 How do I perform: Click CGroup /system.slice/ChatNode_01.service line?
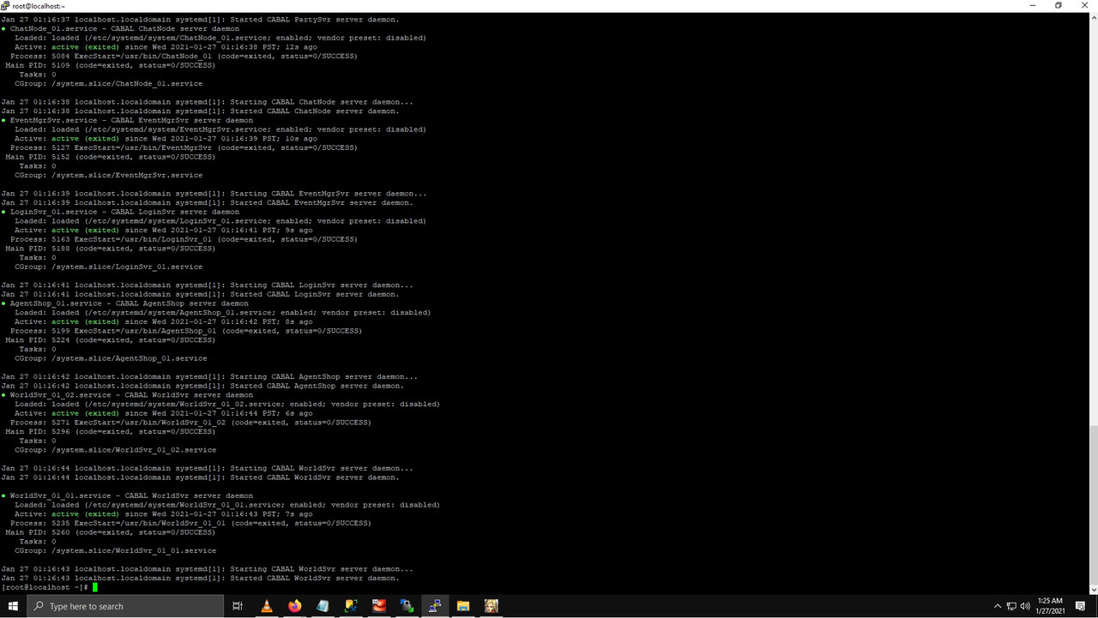[x=108, y=84]
